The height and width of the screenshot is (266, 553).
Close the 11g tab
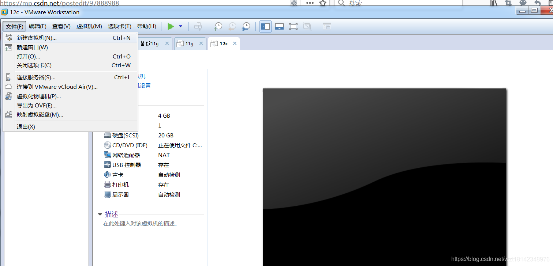pyautogui.click(x=201, y=43)
